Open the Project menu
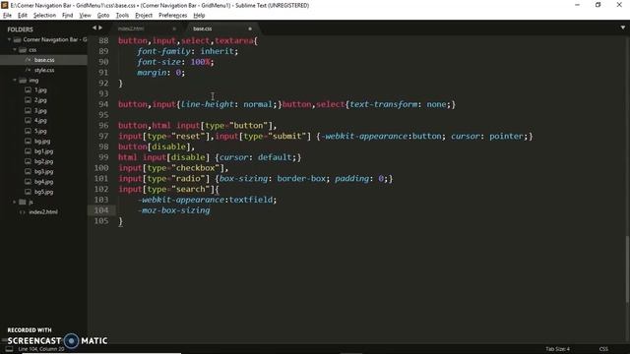This screenshot has width=630, height=354. 144,16
